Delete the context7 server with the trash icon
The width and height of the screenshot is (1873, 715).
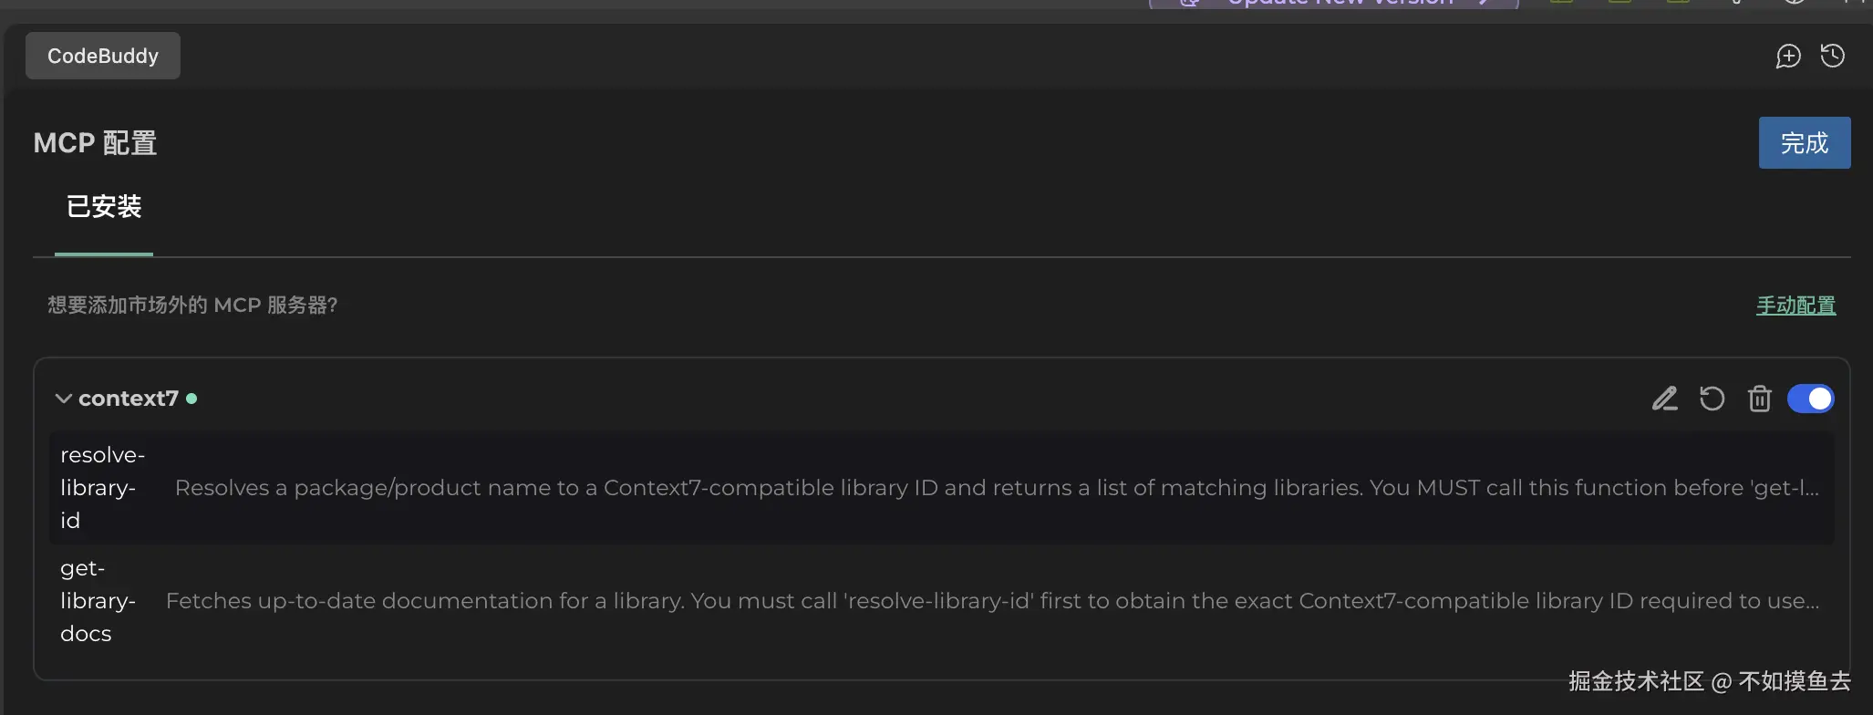[x=1759, y=399]
